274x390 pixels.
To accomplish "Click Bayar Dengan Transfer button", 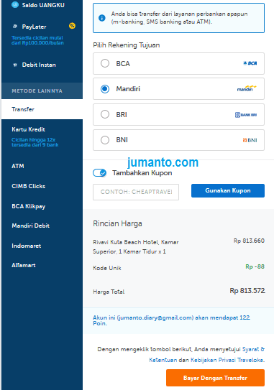I will click(x=215, y=378).
